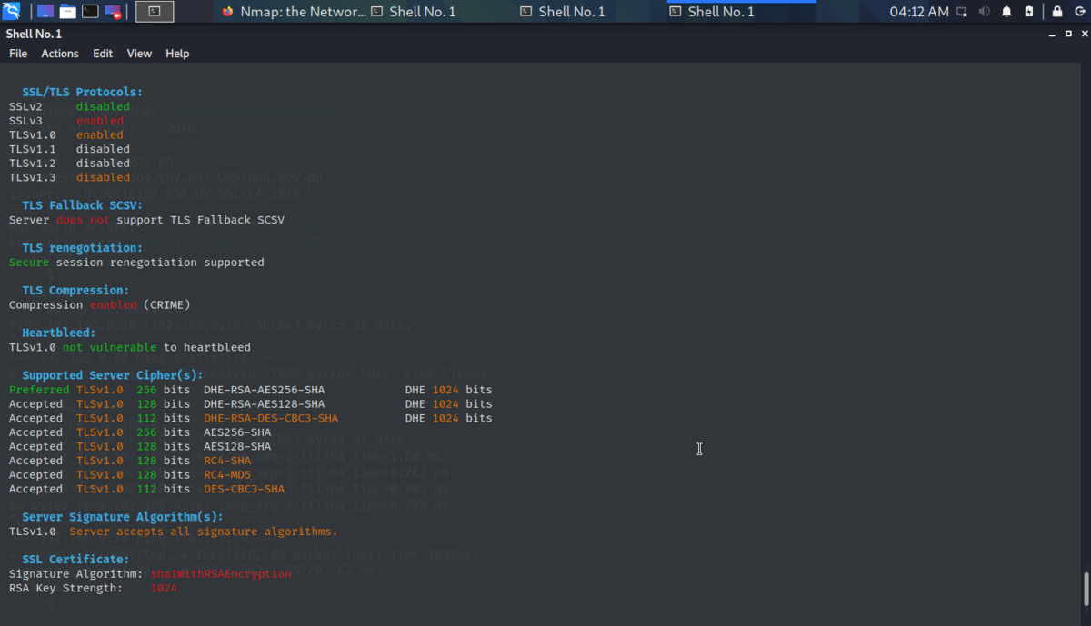Click 'DHE 1024 bits' on the DHE-RSA-AES128-SHA row
This screenshot has width=1091, height=626.
(449, 403)
